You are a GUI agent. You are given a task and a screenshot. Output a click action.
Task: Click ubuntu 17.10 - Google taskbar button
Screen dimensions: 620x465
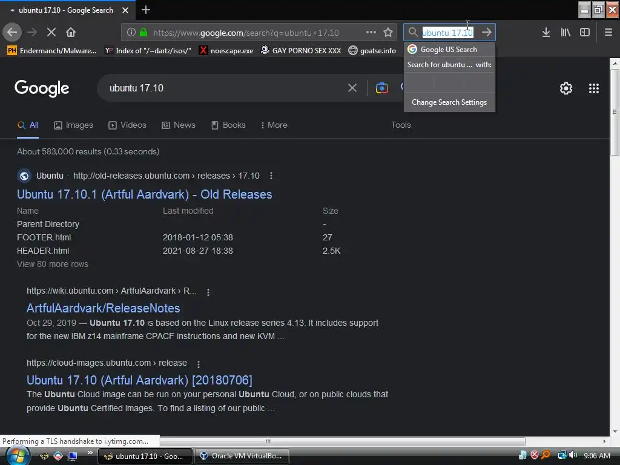click(x=145, y=456)
